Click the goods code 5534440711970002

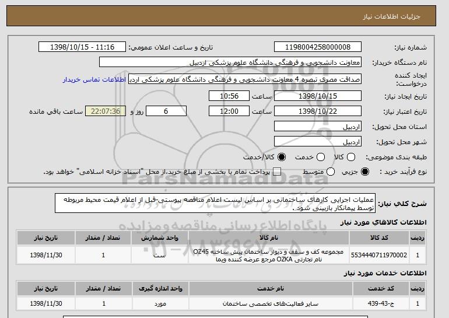coord(379,255)
